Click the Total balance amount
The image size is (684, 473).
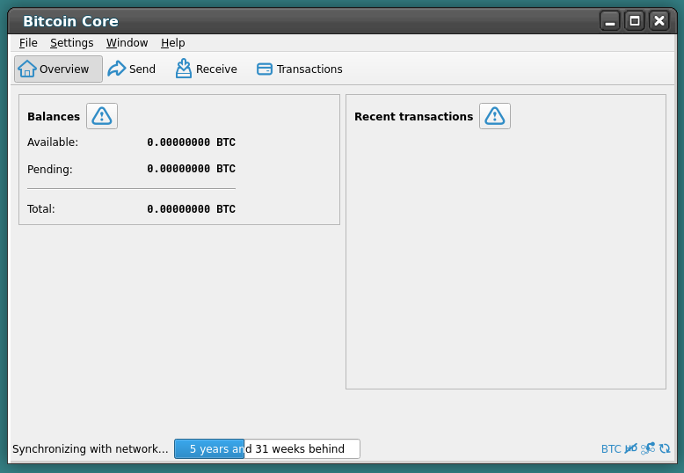tap(191, 209)
